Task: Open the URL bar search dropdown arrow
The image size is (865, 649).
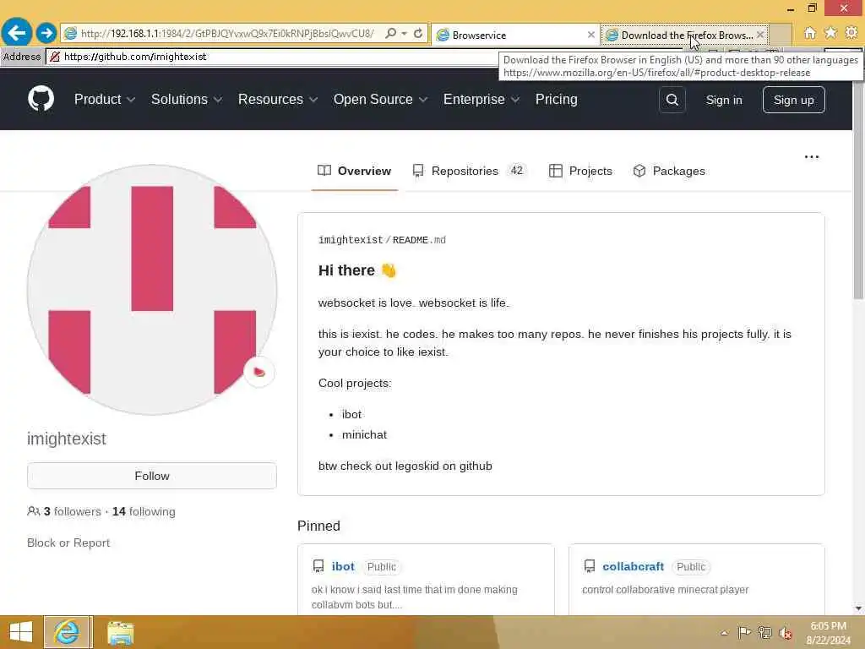Action: click(x=405, y=33)
